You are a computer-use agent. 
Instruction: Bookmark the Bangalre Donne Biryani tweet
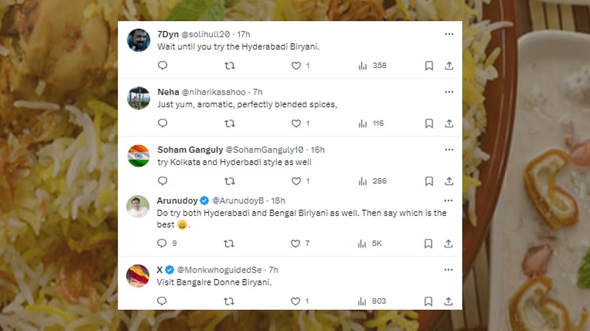coord(429,301)
